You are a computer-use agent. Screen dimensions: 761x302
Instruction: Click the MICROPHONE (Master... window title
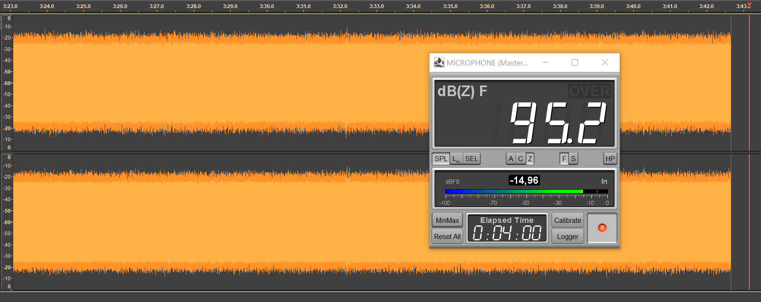click(x=487, y=63)
